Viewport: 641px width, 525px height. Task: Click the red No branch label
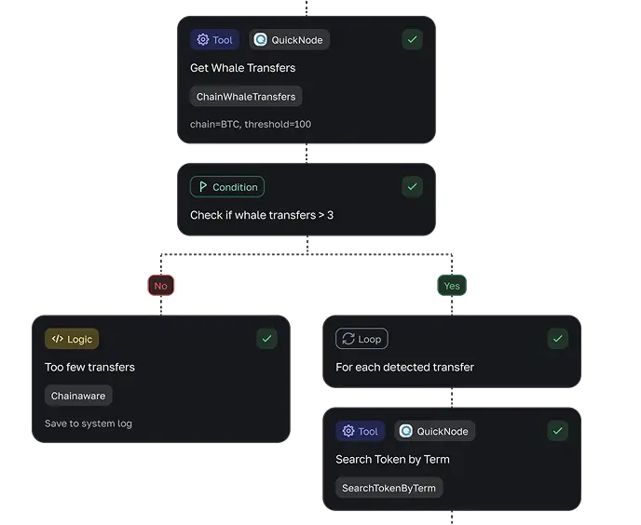(160, 286)
